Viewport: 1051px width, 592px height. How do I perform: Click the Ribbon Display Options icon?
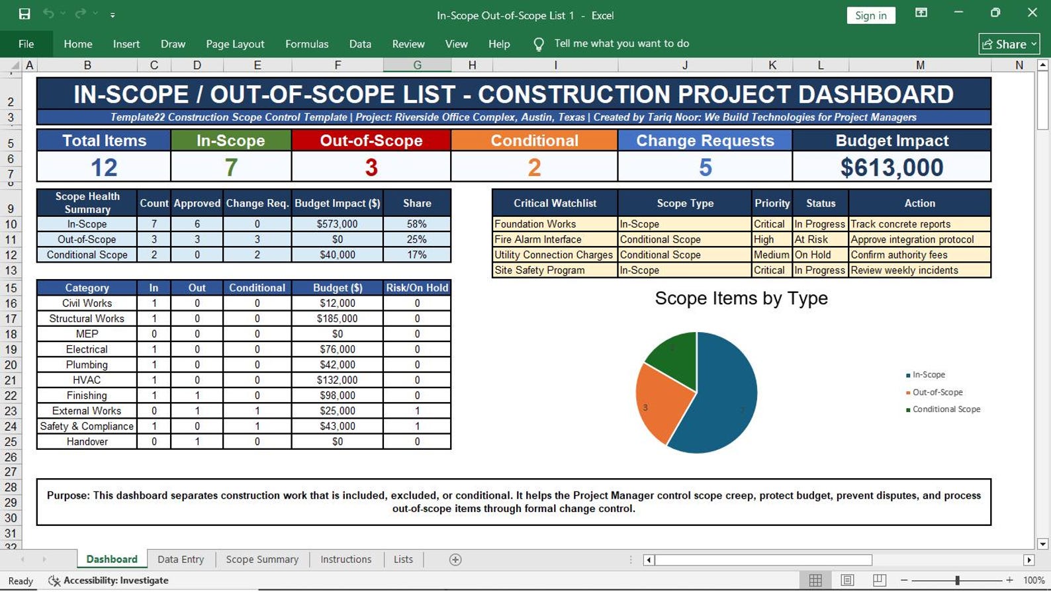click(x=921, y=13)
